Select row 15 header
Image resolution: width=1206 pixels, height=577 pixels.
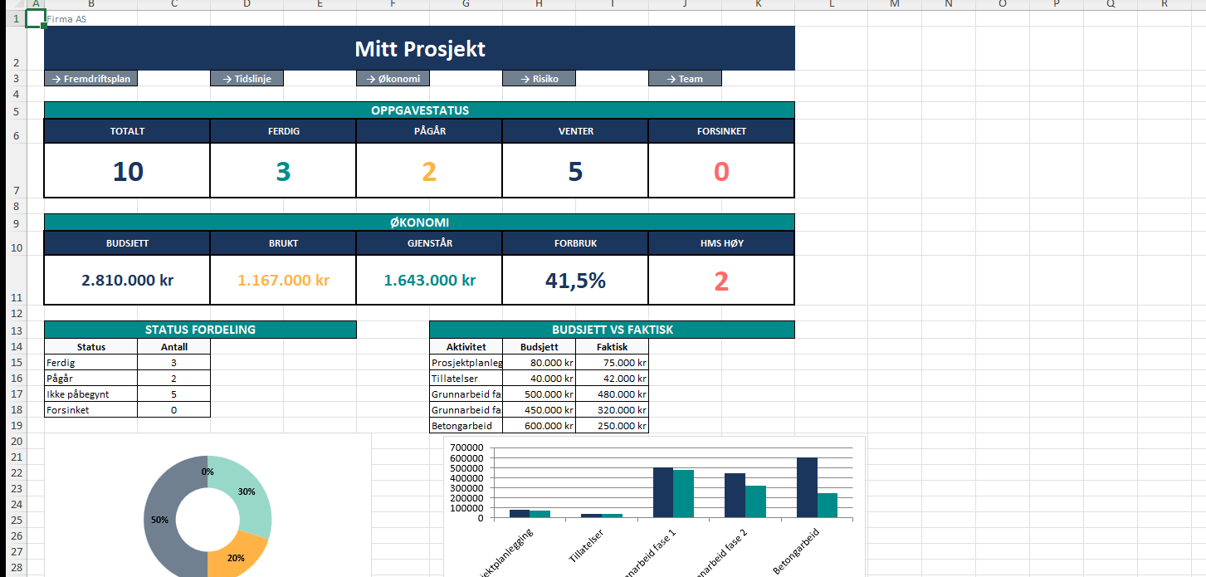pos(16,362)
